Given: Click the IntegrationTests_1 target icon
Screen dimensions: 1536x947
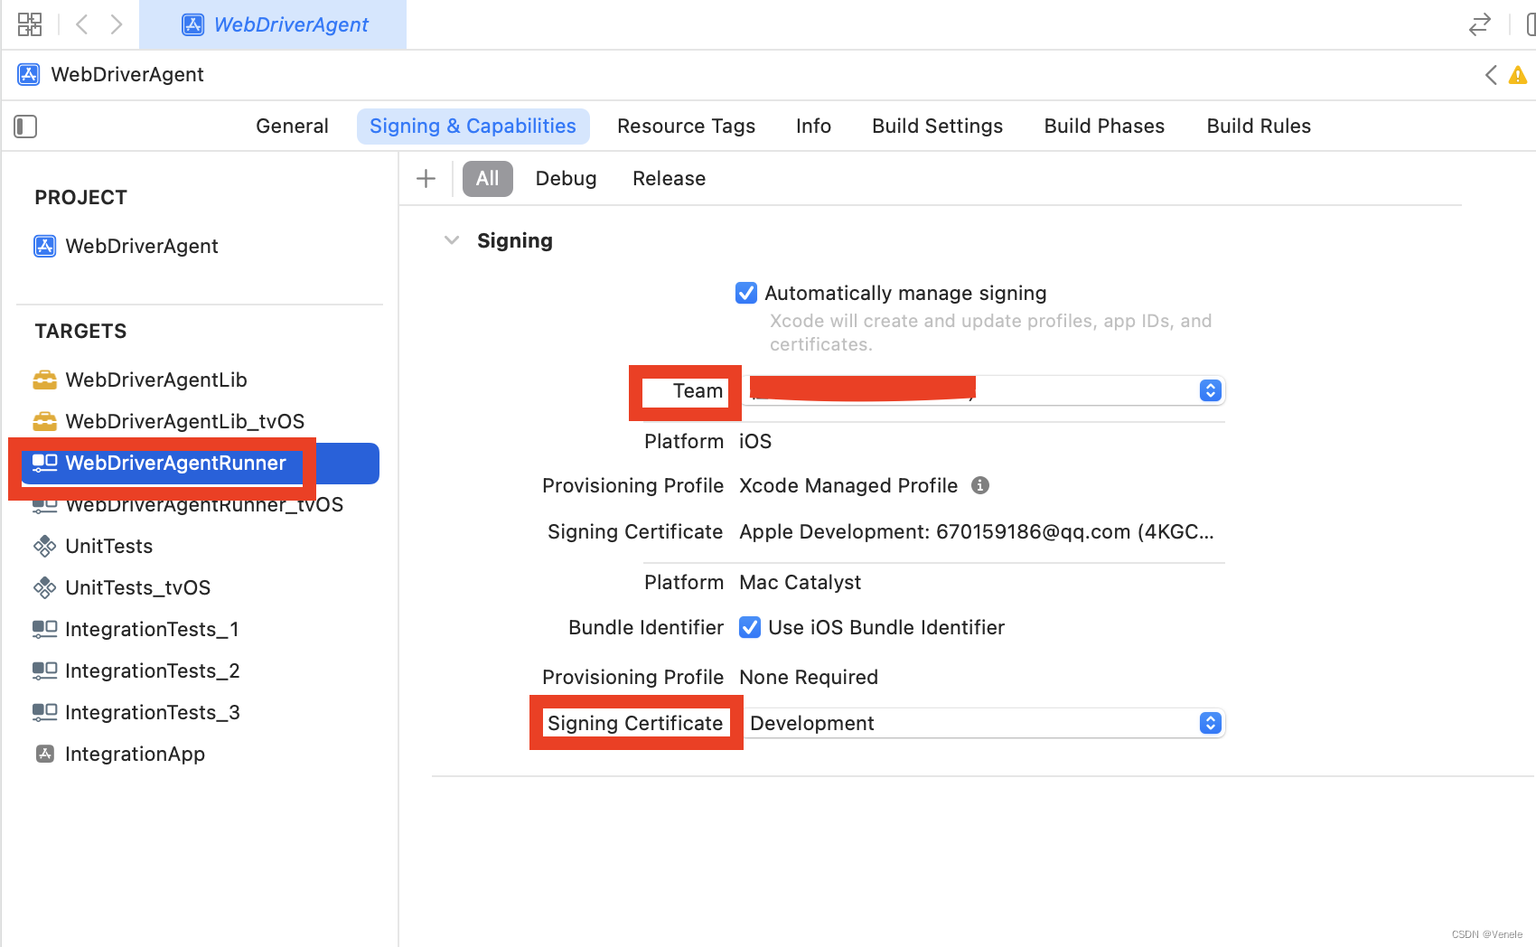Looking at the screenshot, I should coord(44,629).
